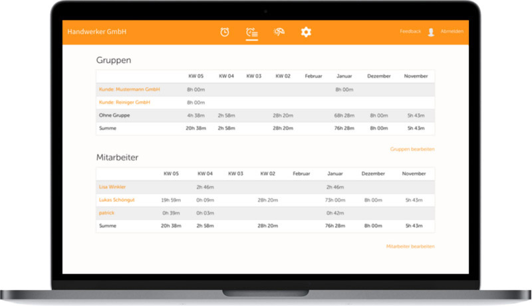Click the KW 02 header in the Gruppen table
The width and height of the screenshot is (532, 306).
[x=283, y=76]
